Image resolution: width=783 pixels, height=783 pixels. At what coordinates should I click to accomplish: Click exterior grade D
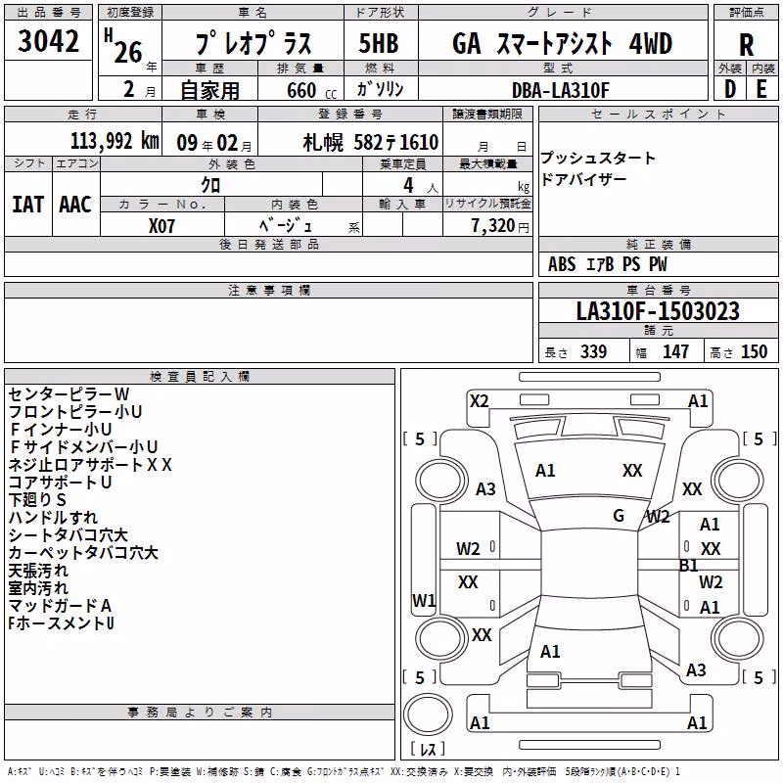coord(730,89)
